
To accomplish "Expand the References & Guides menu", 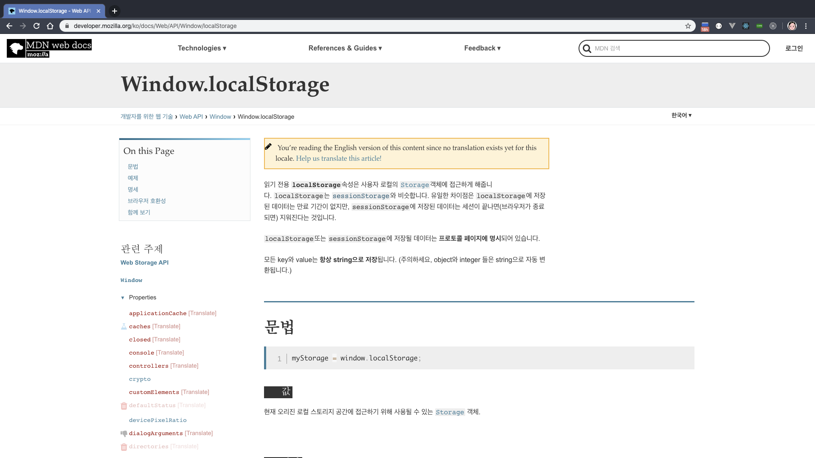I will point(345,48).
